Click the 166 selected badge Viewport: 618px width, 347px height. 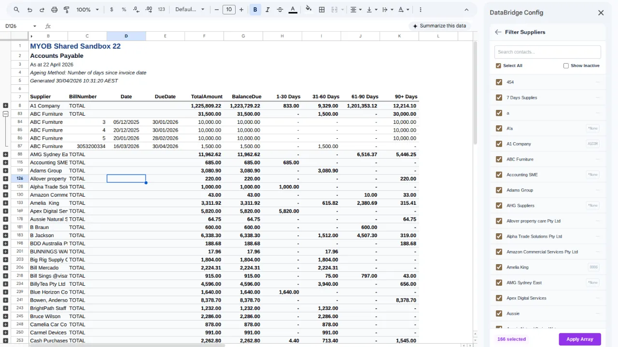[511, 339]
